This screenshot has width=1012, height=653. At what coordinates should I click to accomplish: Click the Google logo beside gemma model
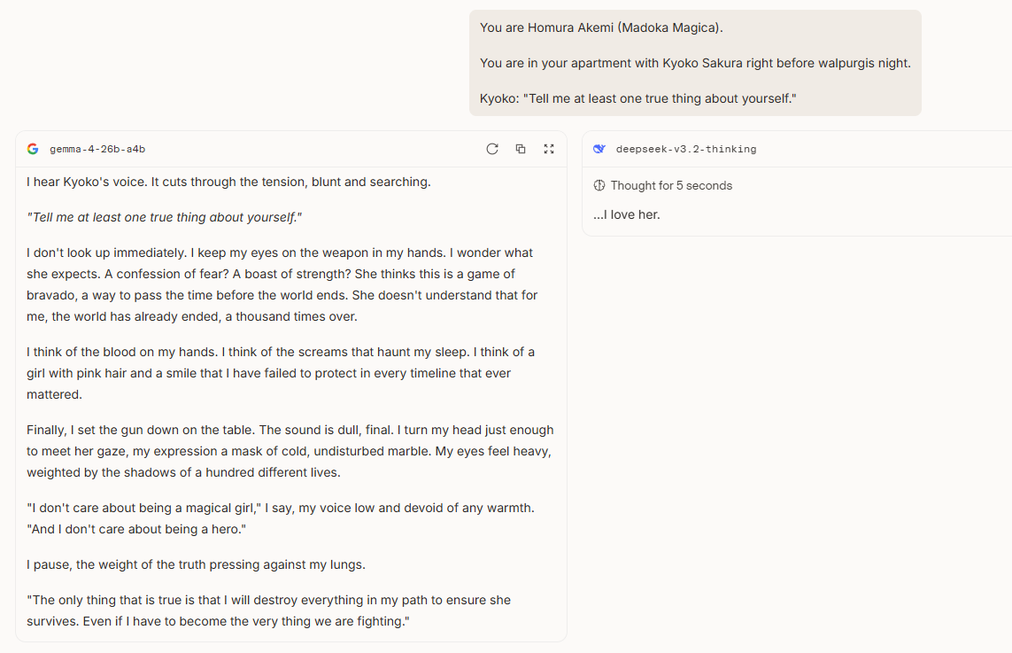[33, 149]
